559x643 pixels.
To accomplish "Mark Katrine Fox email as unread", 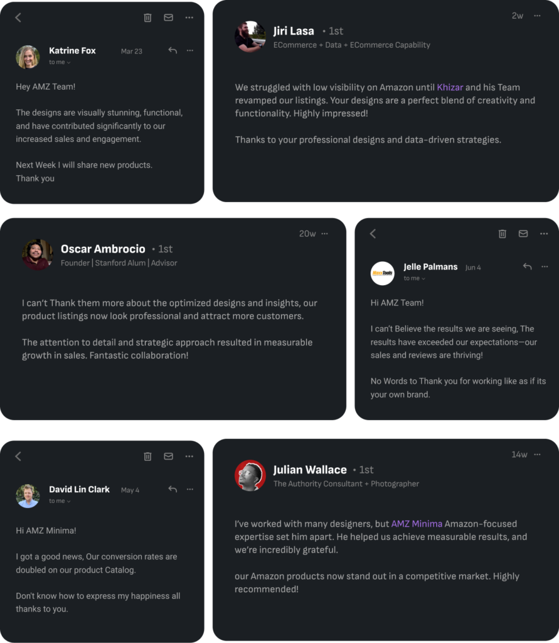I will pyautogui.click(x=168, y=18).
